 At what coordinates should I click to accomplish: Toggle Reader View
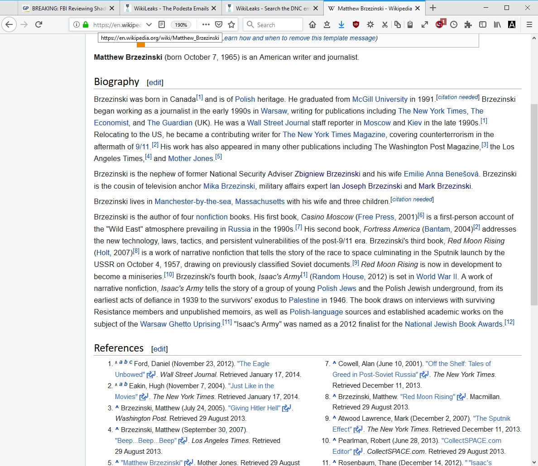(x=162, y=24)
